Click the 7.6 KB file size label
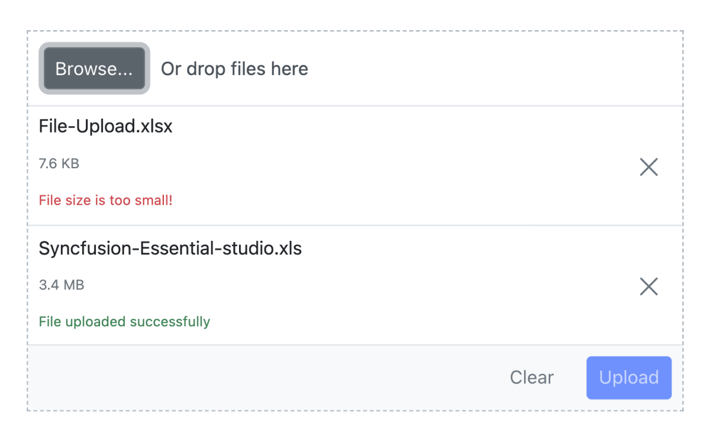Image resolution: width=710 pixels, height=438 pixels. coord(58,163)
